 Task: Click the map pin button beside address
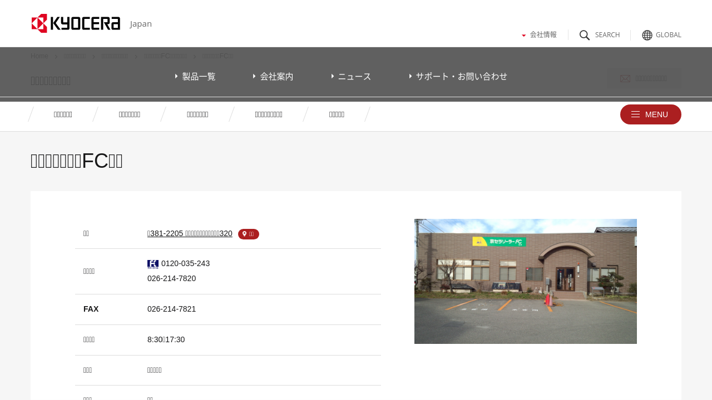(248, 234)
